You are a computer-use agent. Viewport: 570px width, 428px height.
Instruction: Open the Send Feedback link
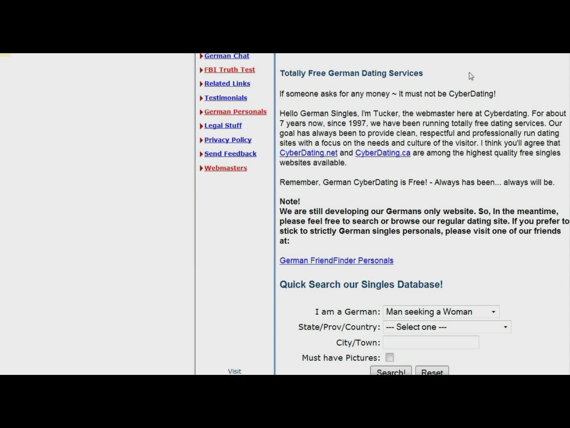pyautogui.click(x=230, y=154)
